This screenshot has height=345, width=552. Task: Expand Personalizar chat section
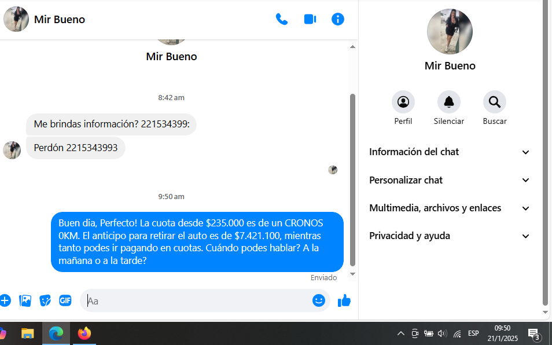[450, 180]
